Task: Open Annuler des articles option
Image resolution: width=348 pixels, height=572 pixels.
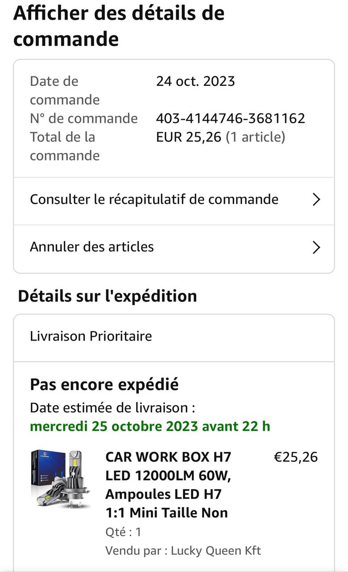Action: 92,247
